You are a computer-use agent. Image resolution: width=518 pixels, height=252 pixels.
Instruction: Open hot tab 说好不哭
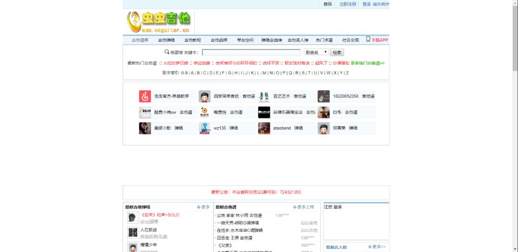pos(271,63)
